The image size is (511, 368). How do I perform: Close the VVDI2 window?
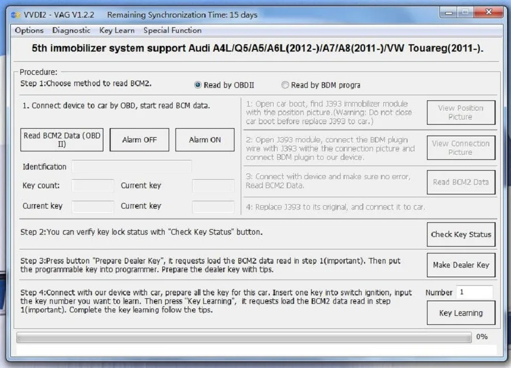tap(488, 12)
